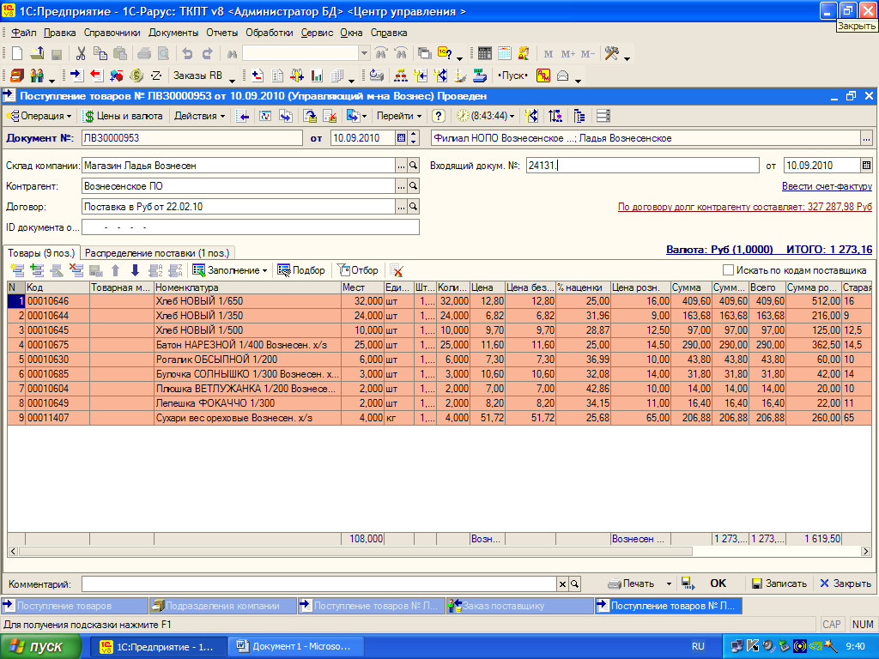Click the Записать button

point(779,583)
